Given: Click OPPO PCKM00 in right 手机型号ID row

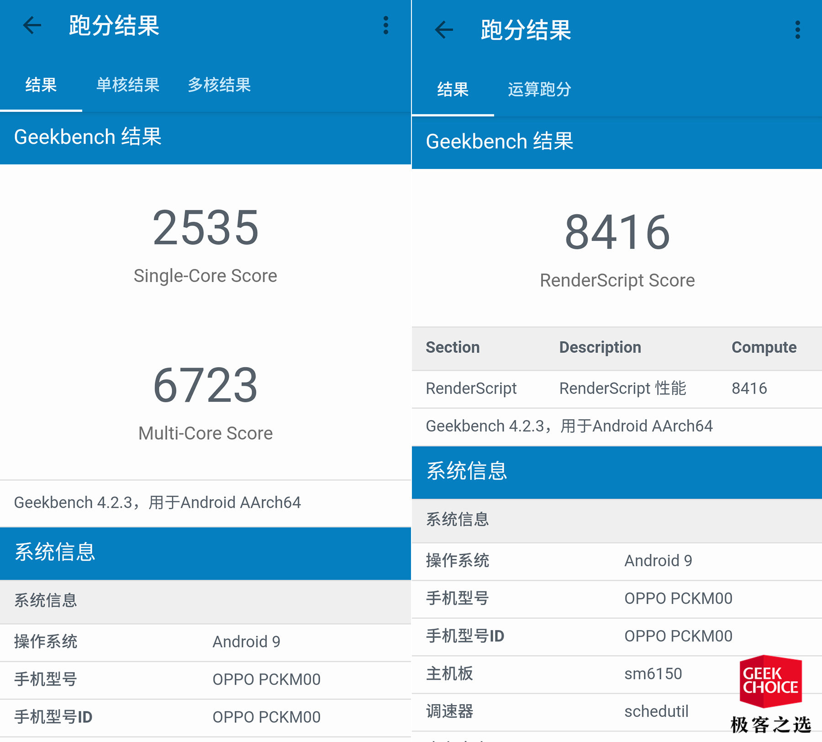Looking at the screenshot, I should (x=679, y=636).
